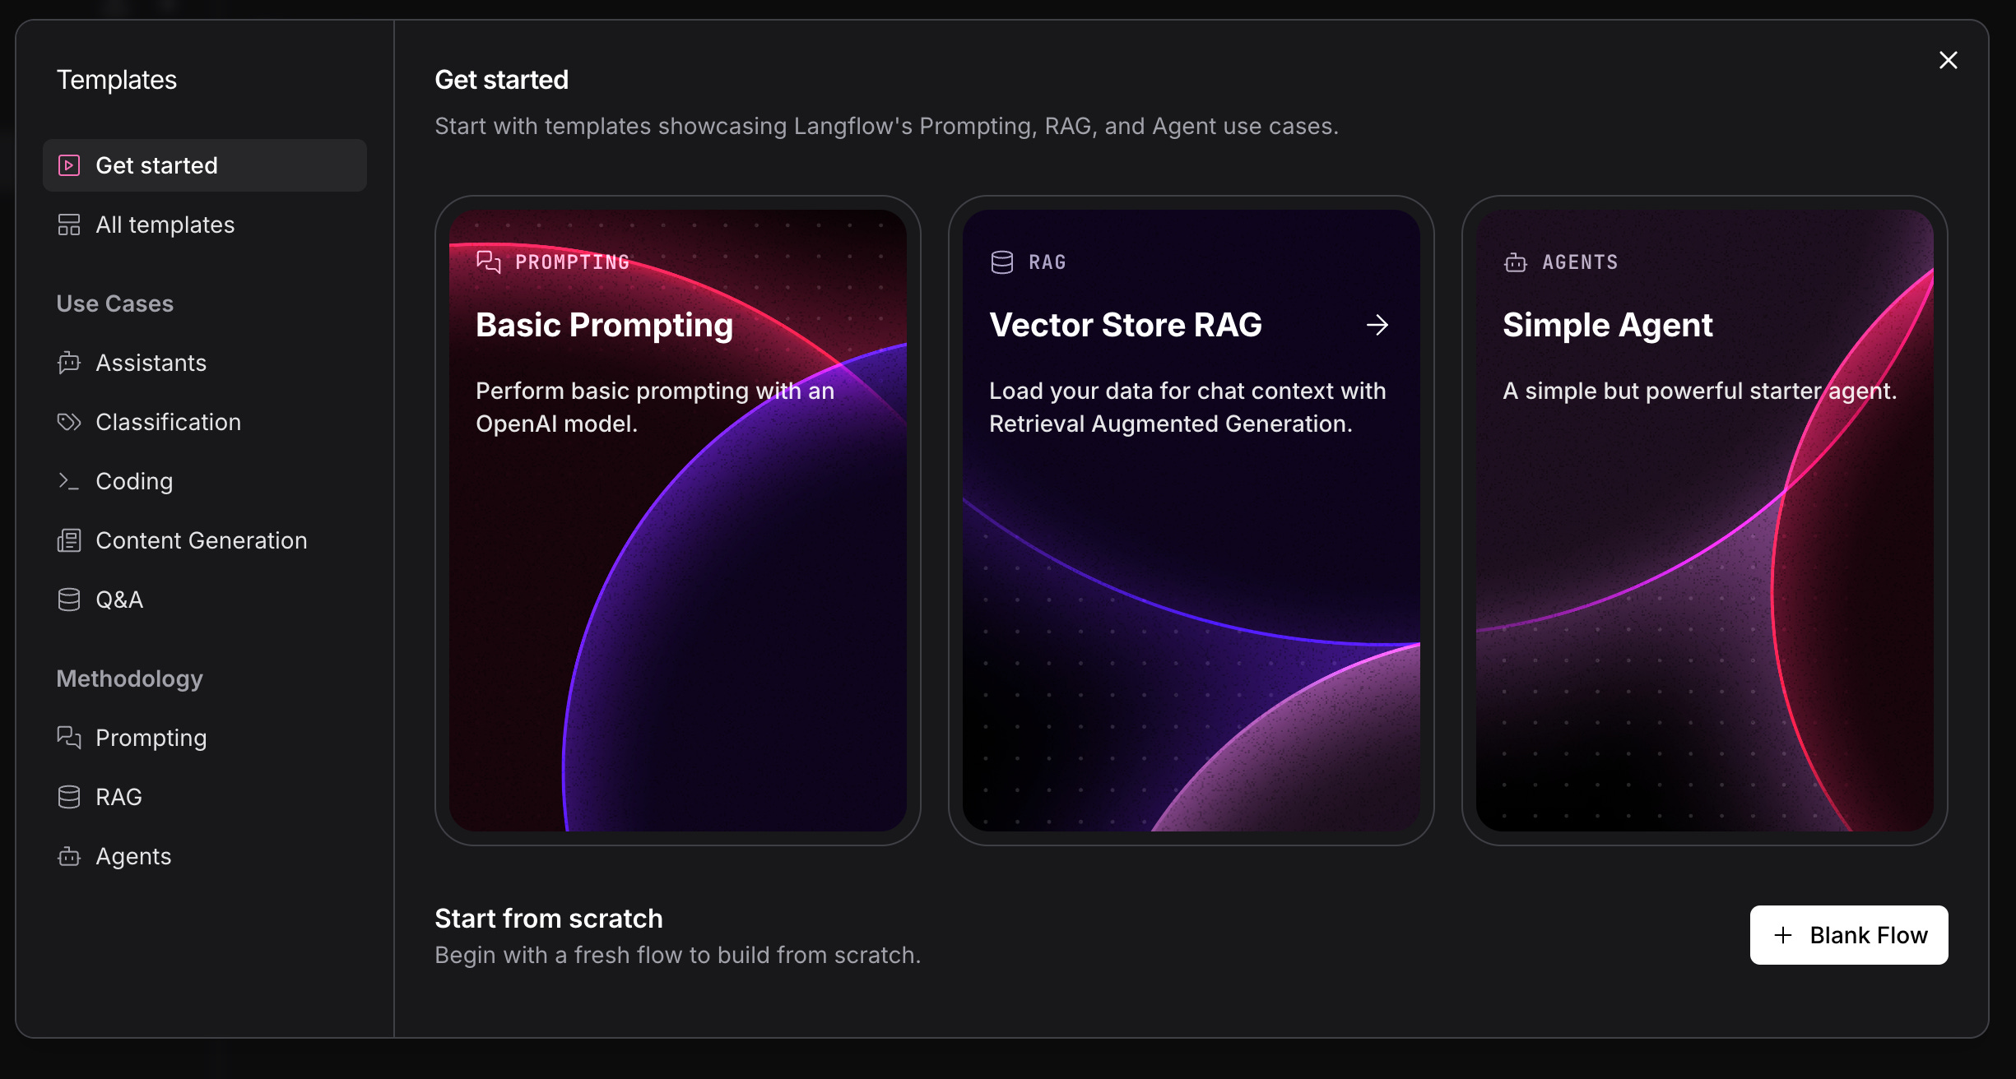Click the Content Generation newspaper icon
The width and height of the screenshot is (2016, 1079).
coord(69,540)
